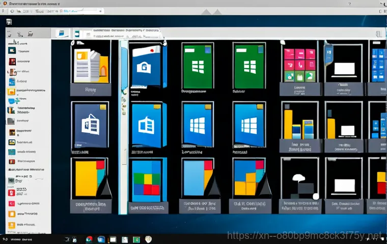Select the blue chat bubble sidebar icon

click(x=12, y=101)
